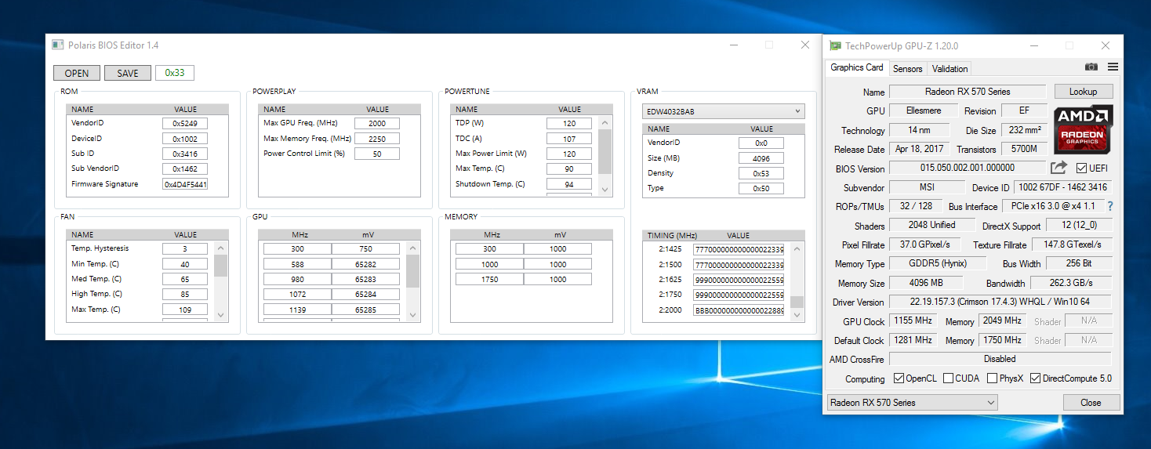Click the 0x33 checksum box

[175, 73]
